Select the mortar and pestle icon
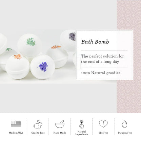Image resolution: width=141 pixels, height=141 pixels. (60, 124)
